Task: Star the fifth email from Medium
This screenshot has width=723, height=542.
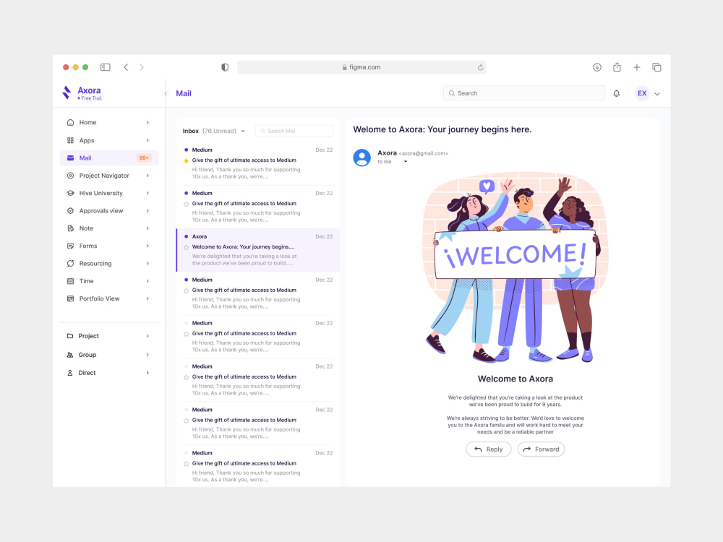Action: click(x=187, y=334)
